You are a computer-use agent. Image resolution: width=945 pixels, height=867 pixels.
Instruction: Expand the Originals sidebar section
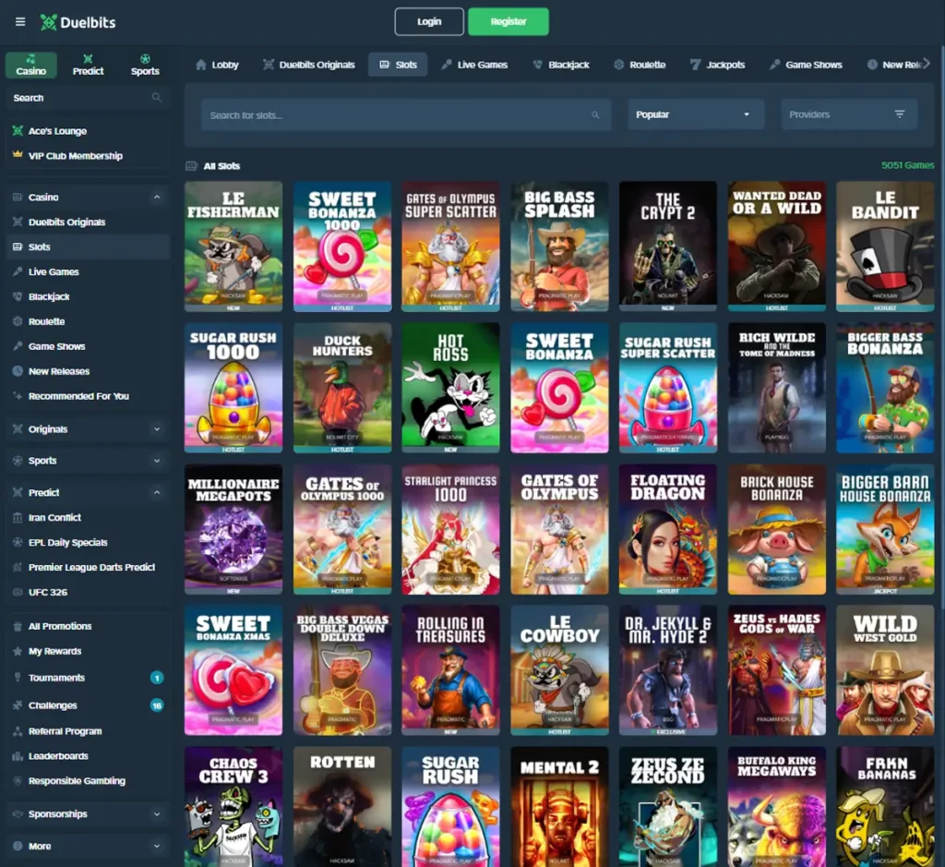[87, 428]
